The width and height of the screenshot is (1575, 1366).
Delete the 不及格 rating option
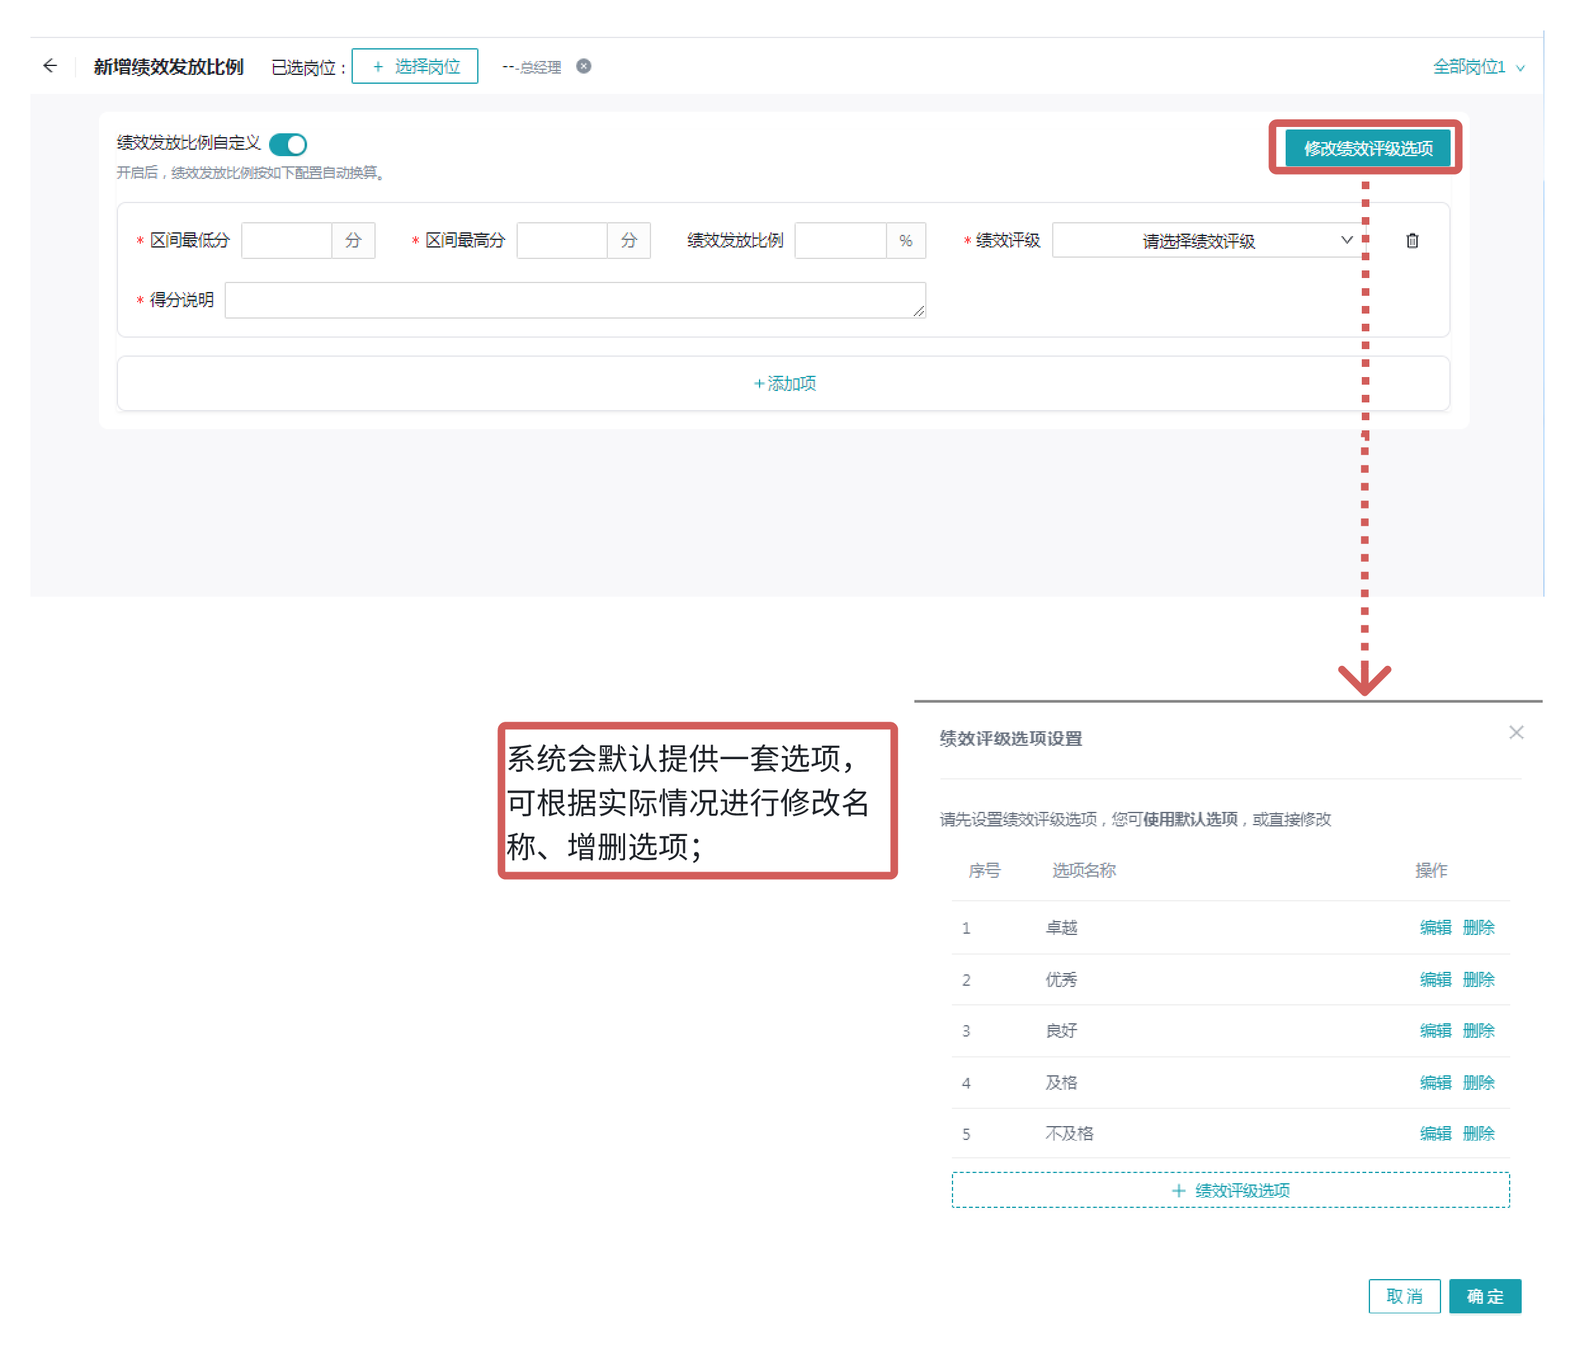tap(1479, 1134)
